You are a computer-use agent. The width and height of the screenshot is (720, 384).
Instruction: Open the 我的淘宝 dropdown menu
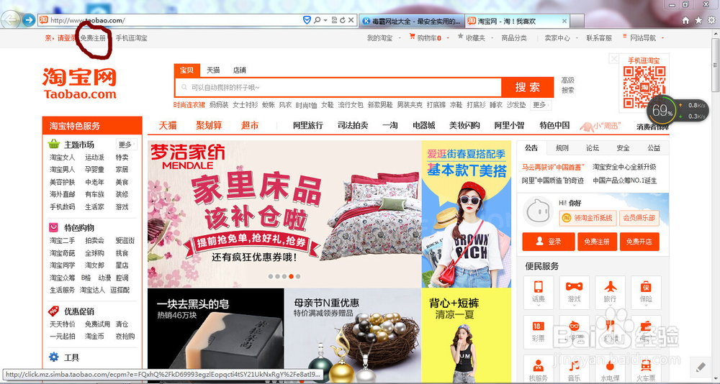pos(382,38)
